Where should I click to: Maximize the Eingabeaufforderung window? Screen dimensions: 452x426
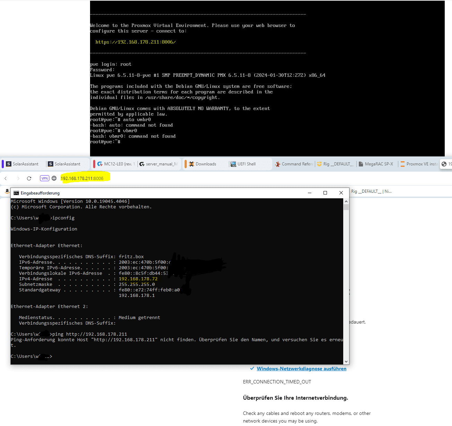(325, 193)
